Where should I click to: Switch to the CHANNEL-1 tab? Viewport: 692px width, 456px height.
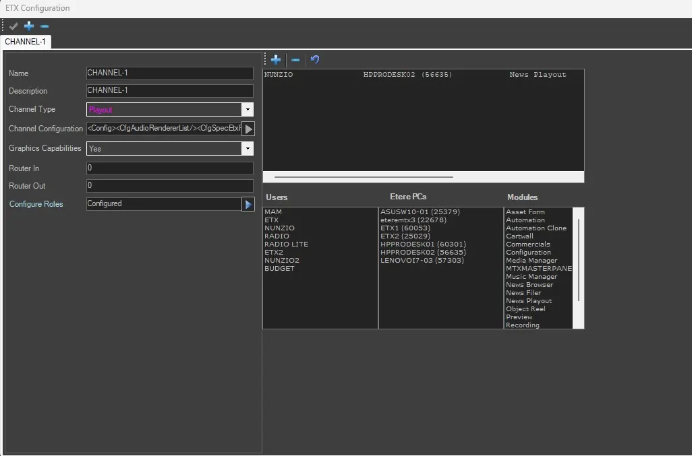(x=26, y=42)
